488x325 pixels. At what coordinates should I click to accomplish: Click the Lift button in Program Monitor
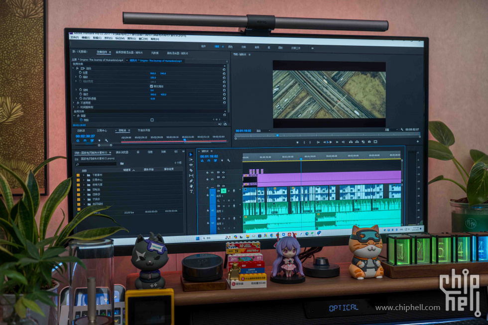[x=351, y=142]
